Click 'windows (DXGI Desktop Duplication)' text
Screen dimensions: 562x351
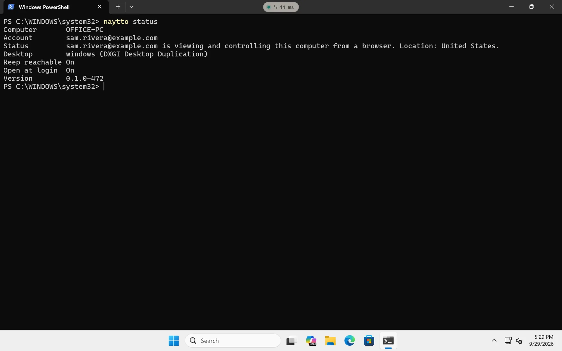(x=137, y=54)
